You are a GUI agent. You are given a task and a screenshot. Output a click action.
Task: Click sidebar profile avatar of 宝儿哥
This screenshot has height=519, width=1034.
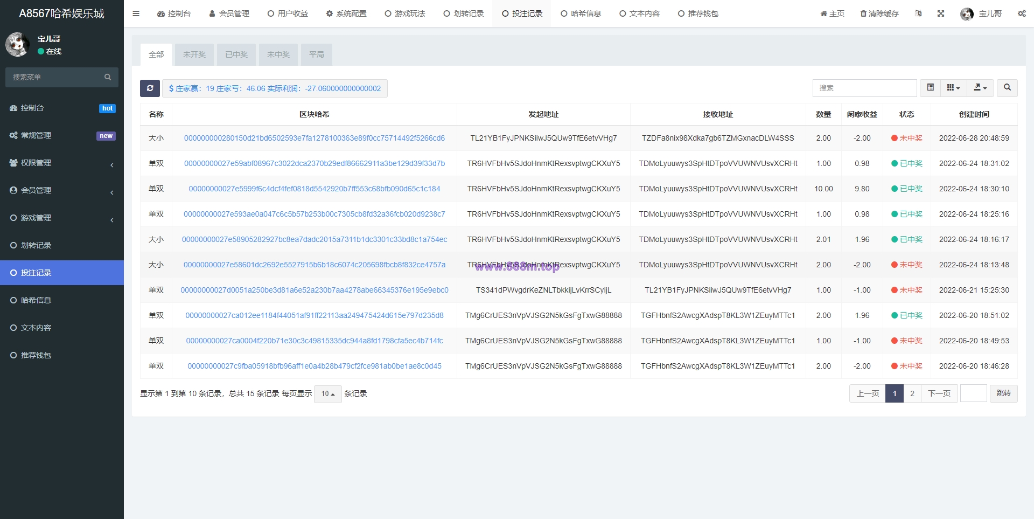[17, 45]
